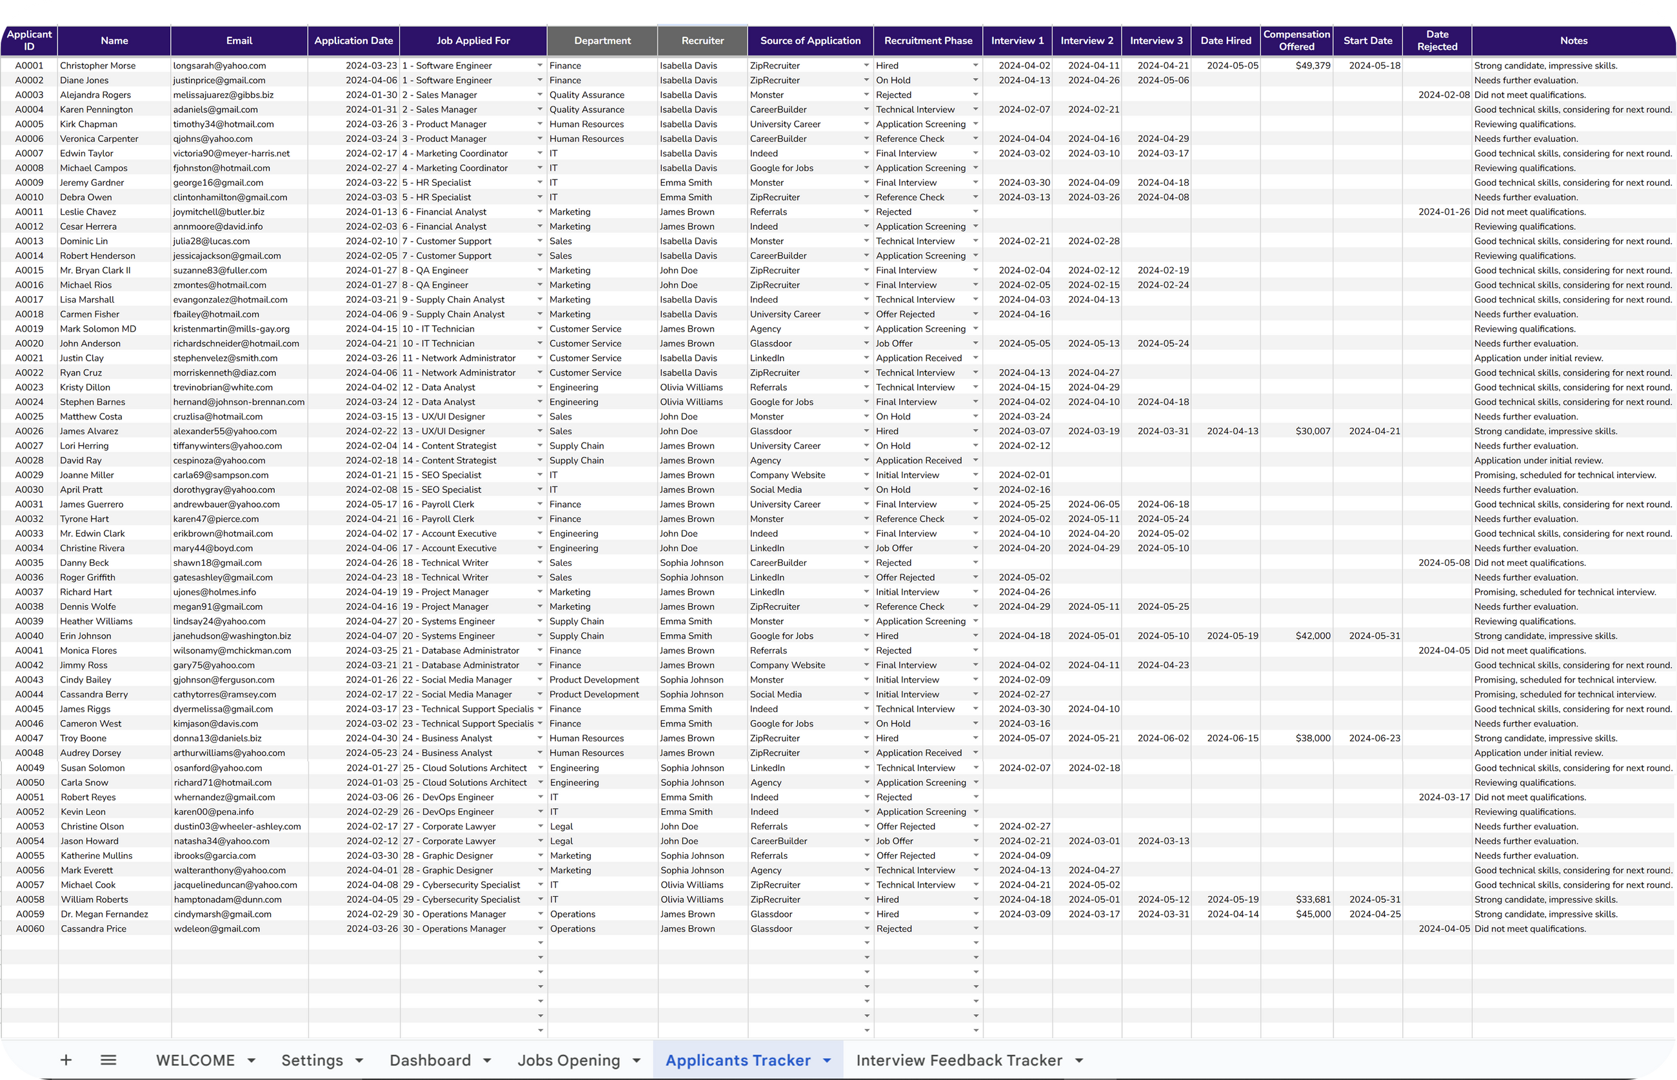This screenshot has height=1080, width=1677.
Task: Select compensation cell $33,681
Action: [x=1296, y=899]
